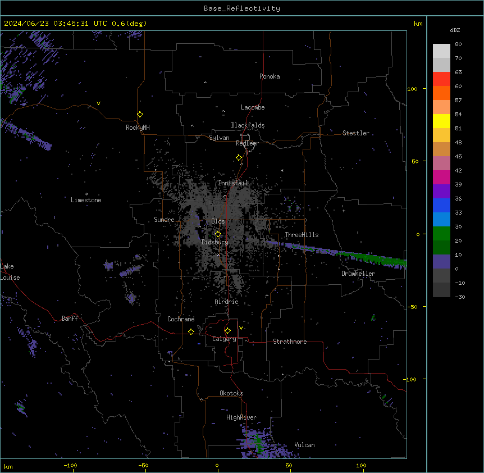Screen dimensions: 484x473
Task: Select the RockyMH label
Action: [138, 128]
